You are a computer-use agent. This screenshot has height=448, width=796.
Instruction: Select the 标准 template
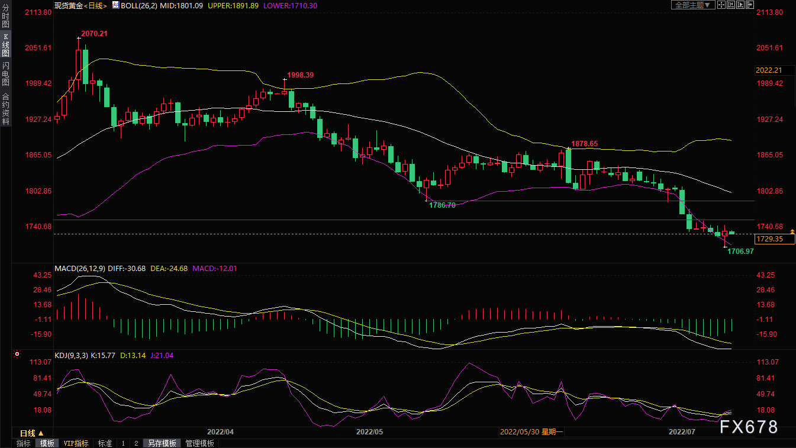105,443
